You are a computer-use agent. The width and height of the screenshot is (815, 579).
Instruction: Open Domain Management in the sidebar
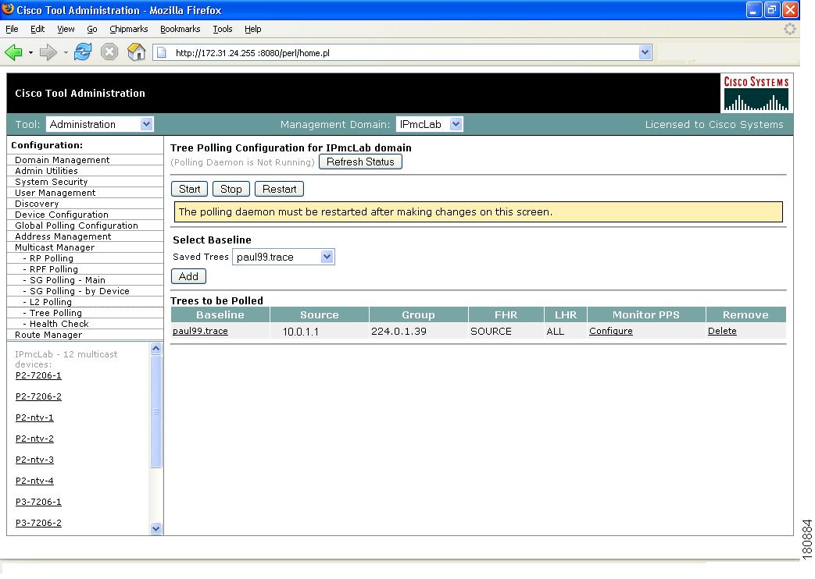[63, 160]
